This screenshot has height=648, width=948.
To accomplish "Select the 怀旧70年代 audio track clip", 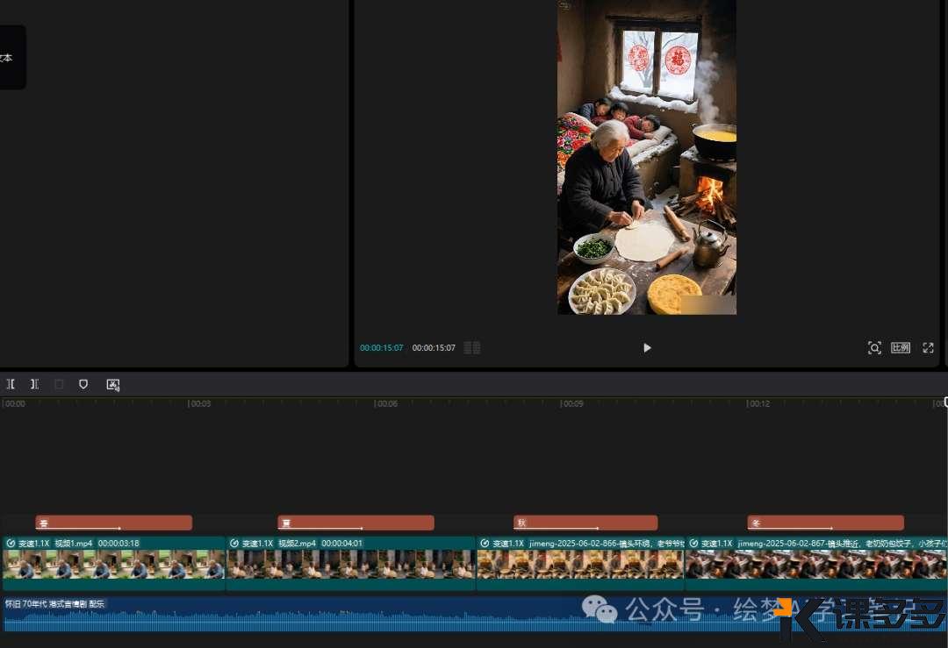I will point(290,616).
